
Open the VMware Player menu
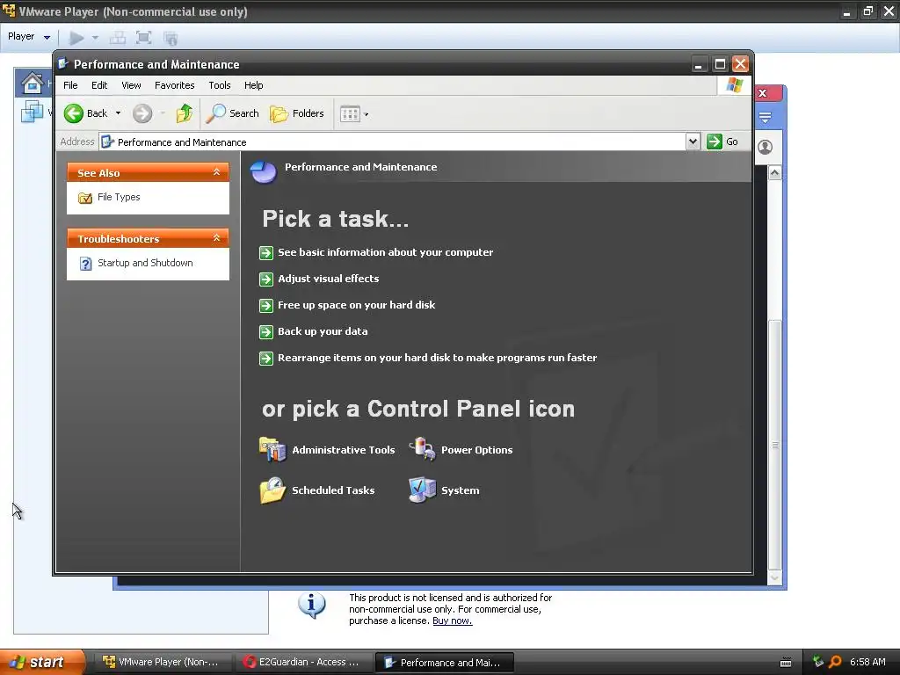29,36
